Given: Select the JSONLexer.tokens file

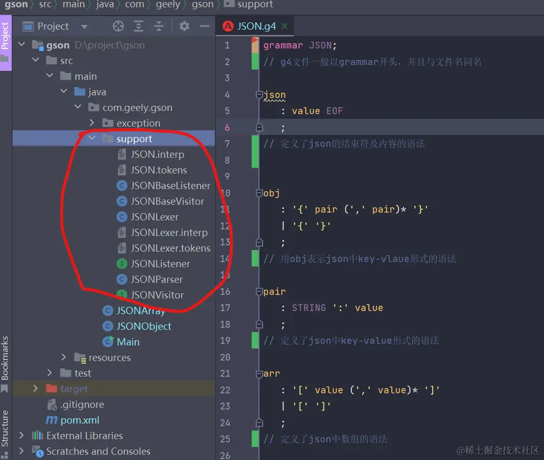Looking at the screenshot, I should point(170,248).
